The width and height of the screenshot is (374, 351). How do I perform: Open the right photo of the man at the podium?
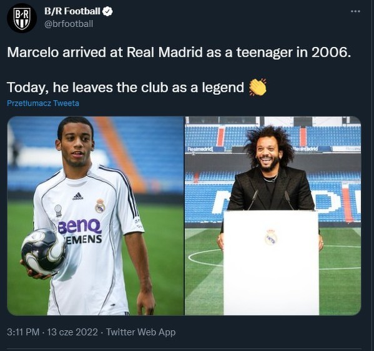pos(273,215)
